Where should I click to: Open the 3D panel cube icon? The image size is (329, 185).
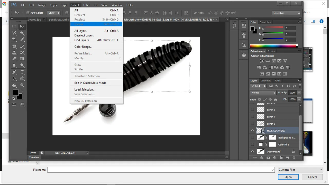[244, 55]
